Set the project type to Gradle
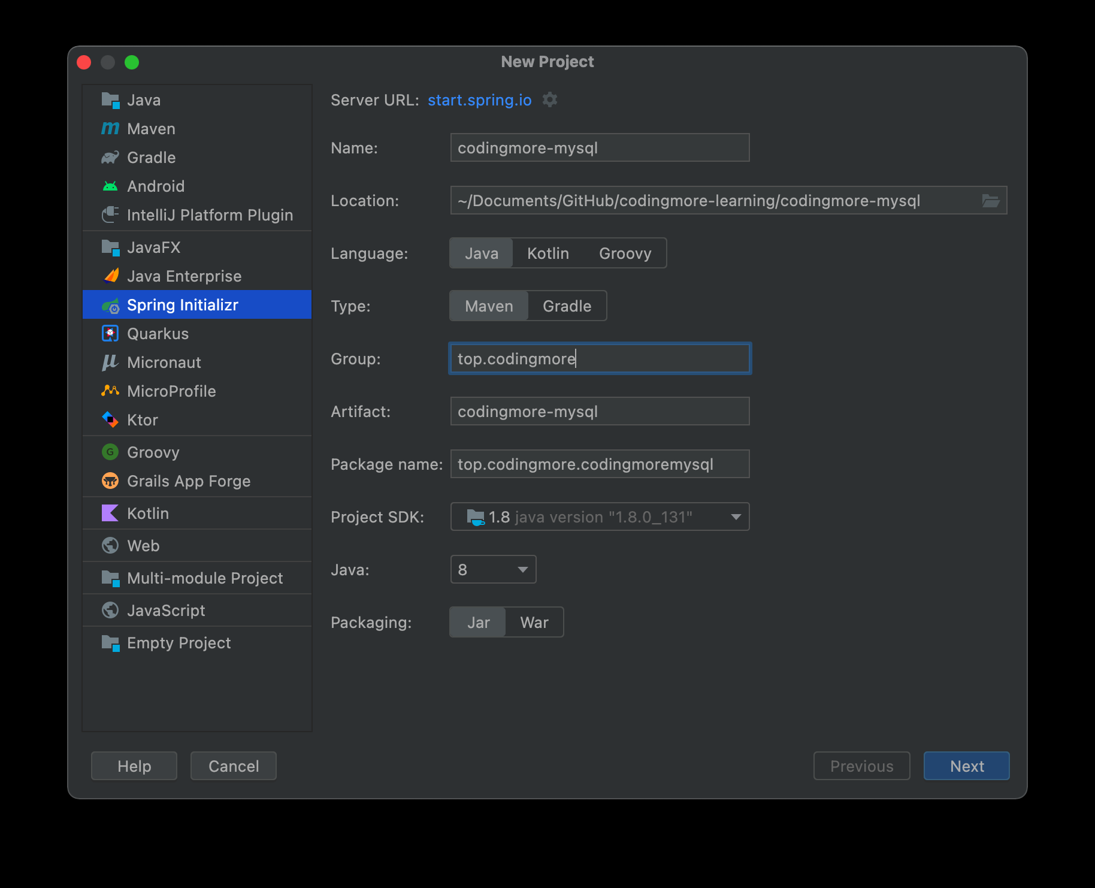This screenshot has height=888, width=1095. tap(567, 306)
